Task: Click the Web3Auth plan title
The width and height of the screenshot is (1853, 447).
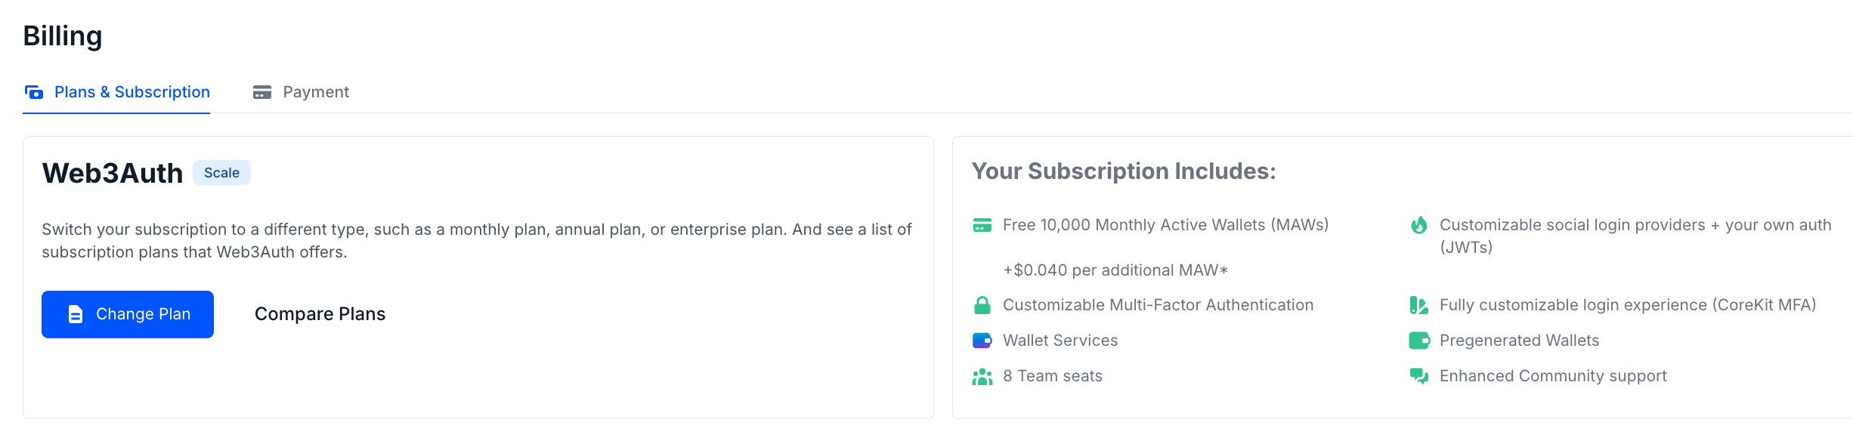Action: click(x=113, y=173)
